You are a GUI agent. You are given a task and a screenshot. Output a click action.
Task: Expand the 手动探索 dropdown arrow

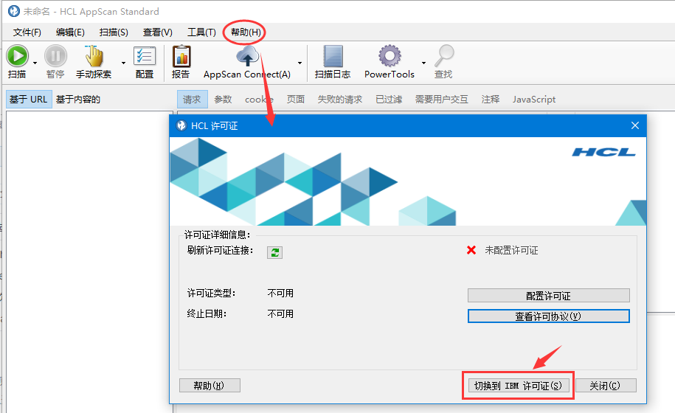coord(123,63)
